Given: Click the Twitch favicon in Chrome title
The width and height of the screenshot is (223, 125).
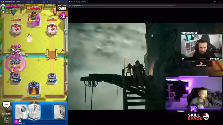Looking at the screenshot, I should (70, 2).
